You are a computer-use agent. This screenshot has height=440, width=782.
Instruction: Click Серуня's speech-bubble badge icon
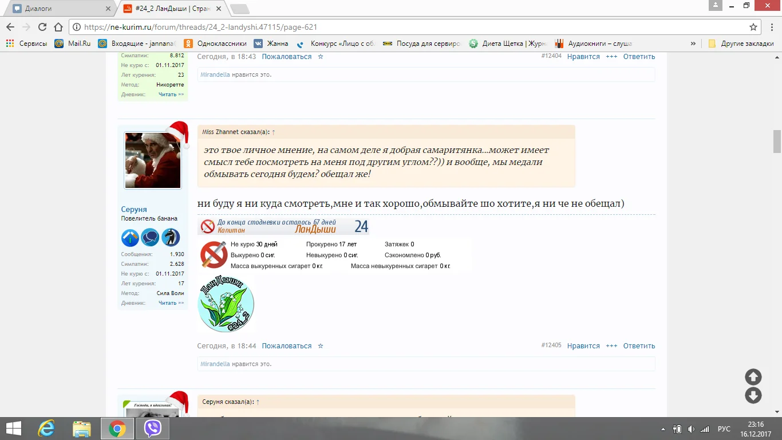(150, 237)
